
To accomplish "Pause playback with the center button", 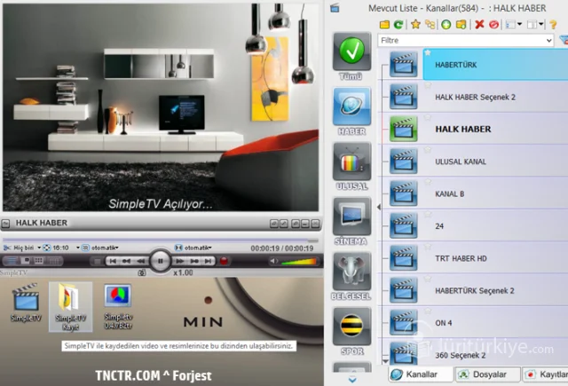I will [160, 261].
